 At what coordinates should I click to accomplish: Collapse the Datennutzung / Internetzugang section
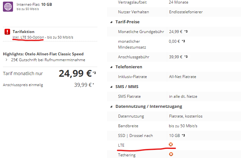(x=112, y=107)
